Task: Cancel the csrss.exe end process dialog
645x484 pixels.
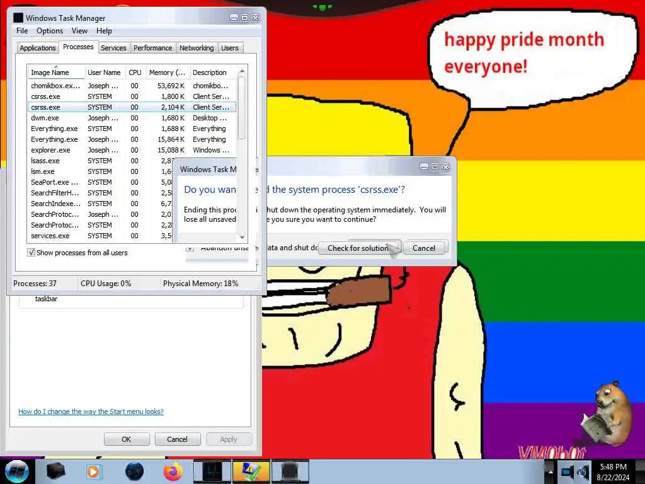Action: [x=424, y=248]
